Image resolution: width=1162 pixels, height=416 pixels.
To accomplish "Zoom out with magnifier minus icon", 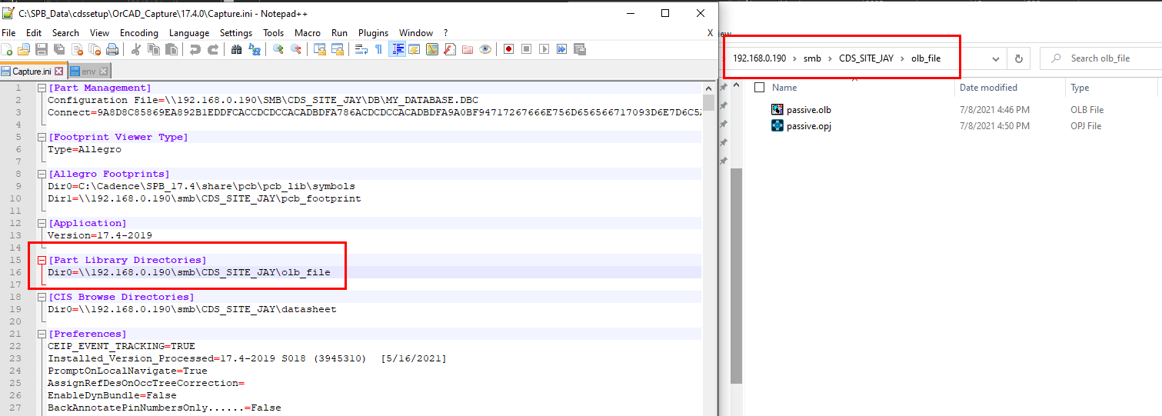I will (296, 49).
